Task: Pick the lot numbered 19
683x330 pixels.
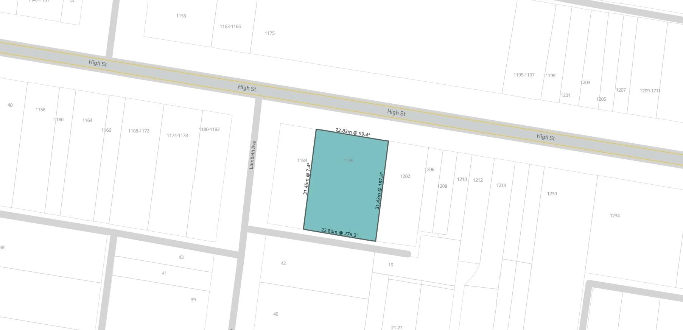Action: [x=391, y=265]
